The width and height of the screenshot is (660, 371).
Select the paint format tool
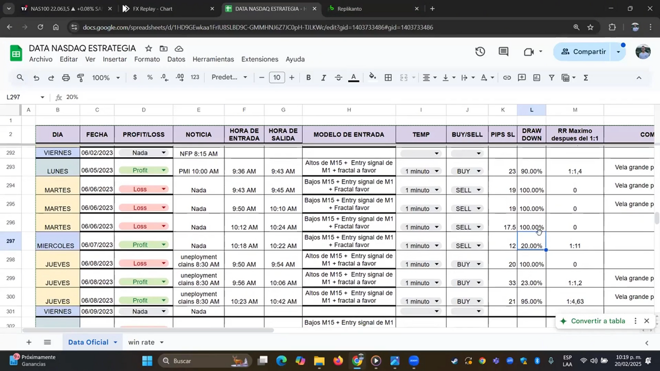pyautogui.click(x=81, y=78)
